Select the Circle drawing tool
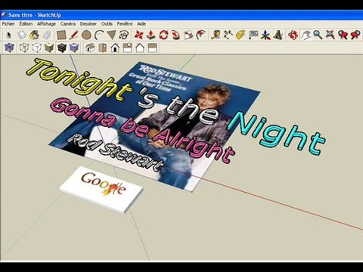Viewport: 363px width, 272px height. 86,35
